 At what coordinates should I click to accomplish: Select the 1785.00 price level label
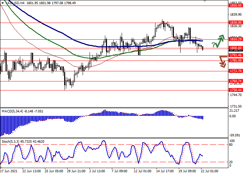236,61
